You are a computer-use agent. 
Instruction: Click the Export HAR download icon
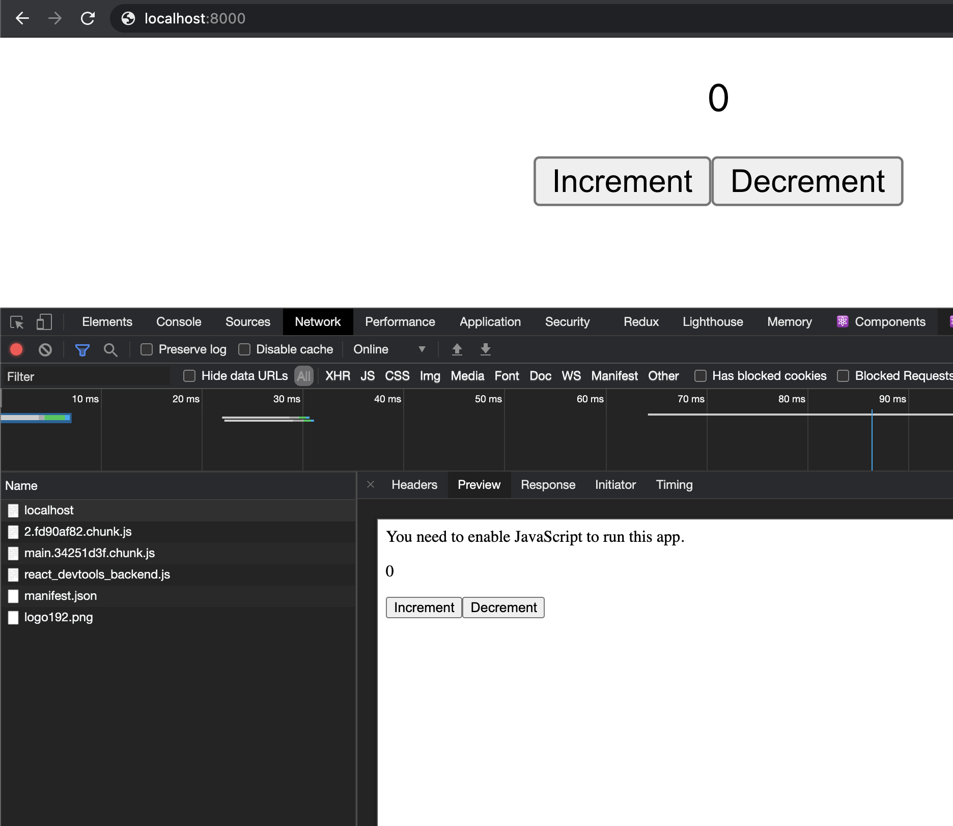click(x=486, y=349)
